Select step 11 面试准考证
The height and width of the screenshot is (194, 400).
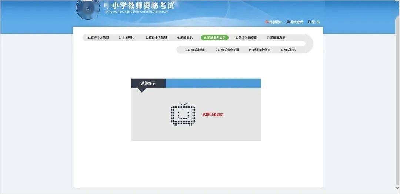(196, 50)
